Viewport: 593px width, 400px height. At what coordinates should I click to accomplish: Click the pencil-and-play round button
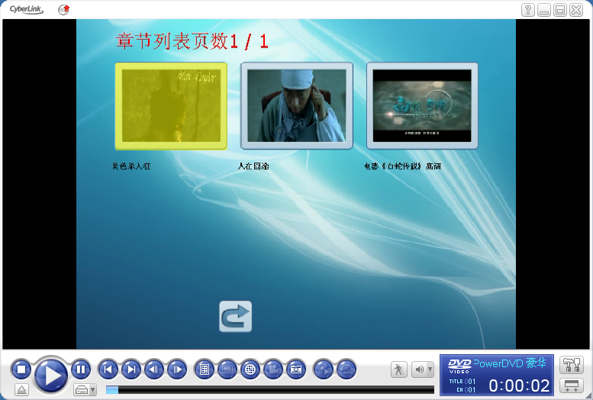click(x=323, y=369)
